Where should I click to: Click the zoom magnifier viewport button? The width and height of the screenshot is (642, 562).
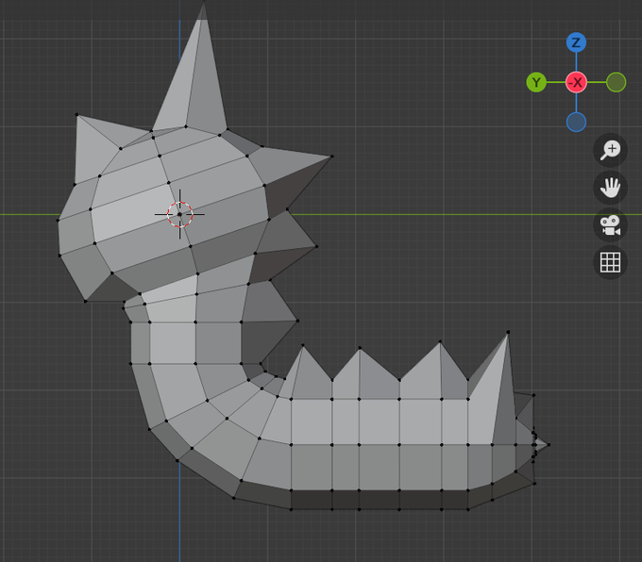[x=610, y=150]
